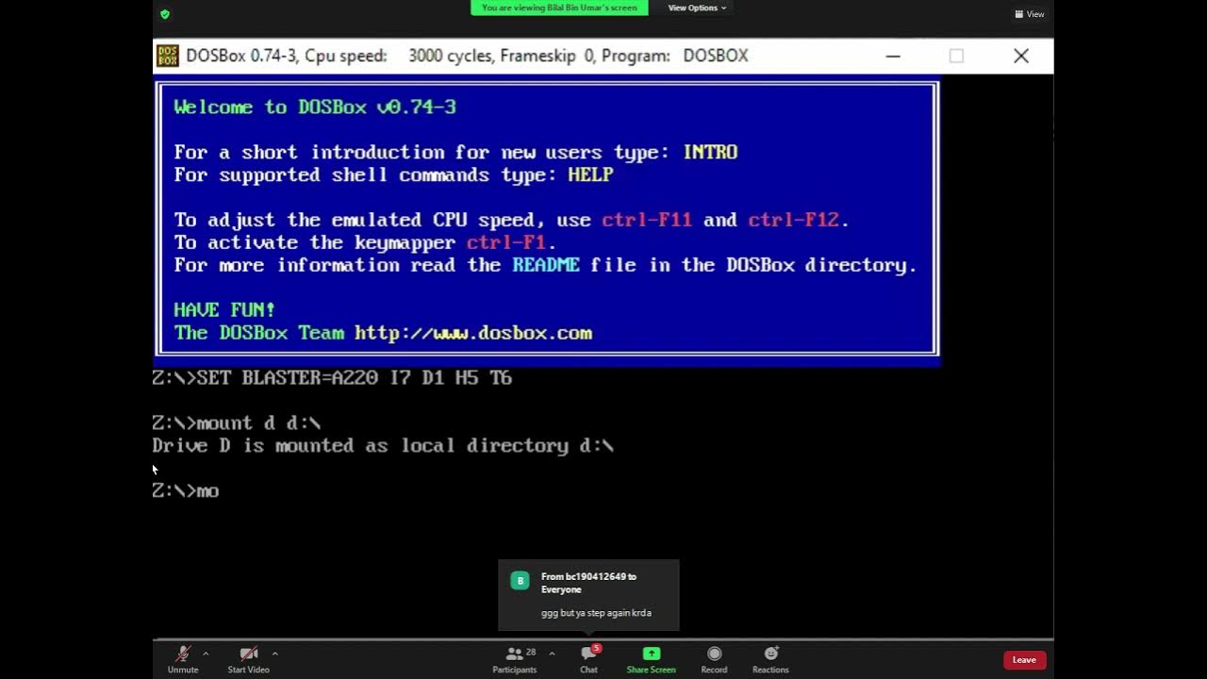Click the DOSBox command prompt line 'Z:\>mo'
Viewport: 1207px width, 679px height.
click(186, 490)
